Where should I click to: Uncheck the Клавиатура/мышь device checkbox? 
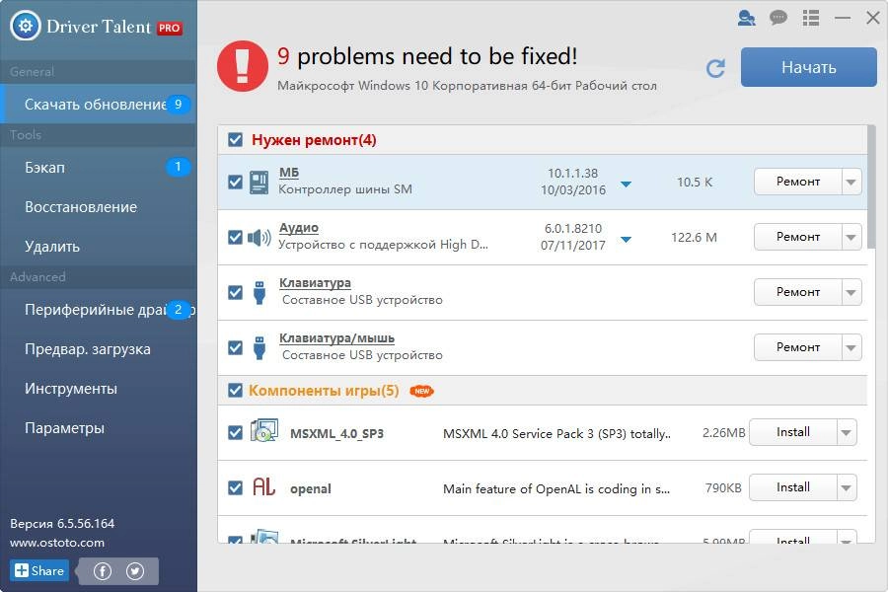(x=235, y=348)
